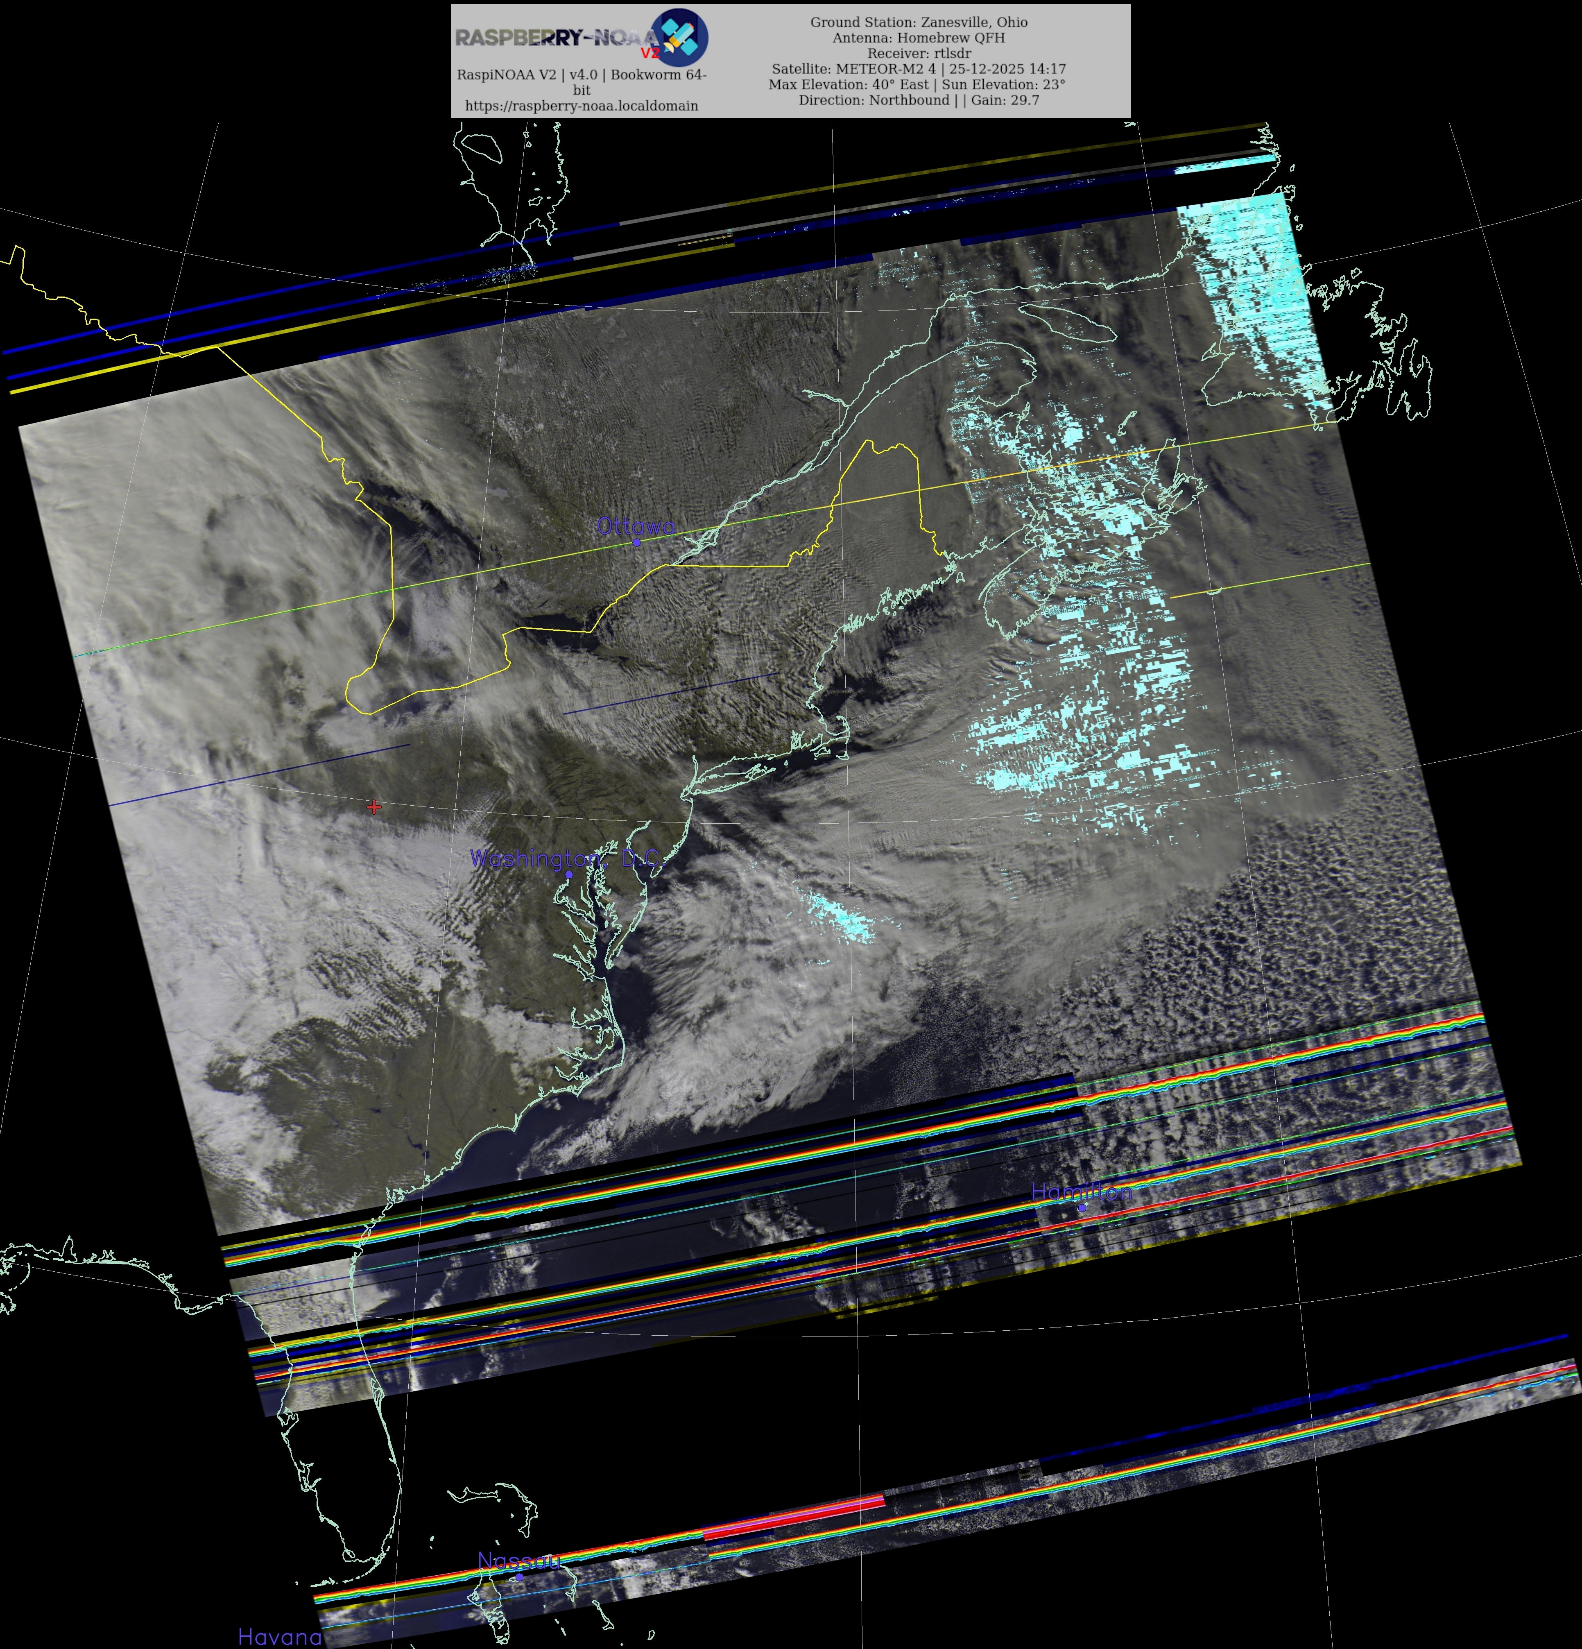Click the red cross ground station marker
Screen dimensions: 1582x1649
click(374, 807)
